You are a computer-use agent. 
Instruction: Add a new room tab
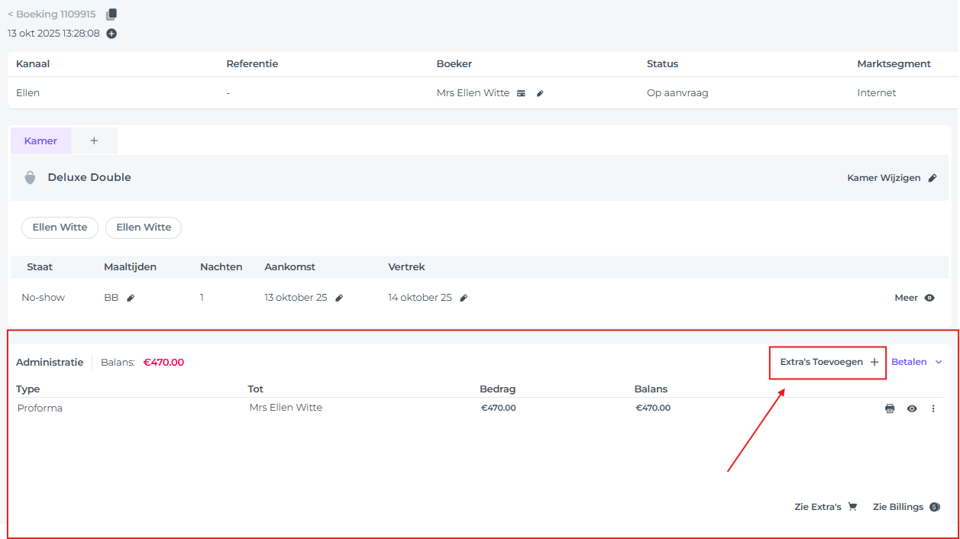[94, 141]
